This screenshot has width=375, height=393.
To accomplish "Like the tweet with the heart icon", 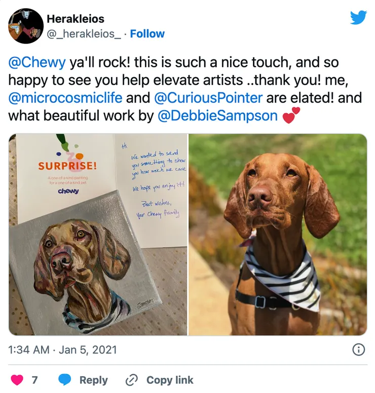I will pyautogui.click(x=17, y=380).
